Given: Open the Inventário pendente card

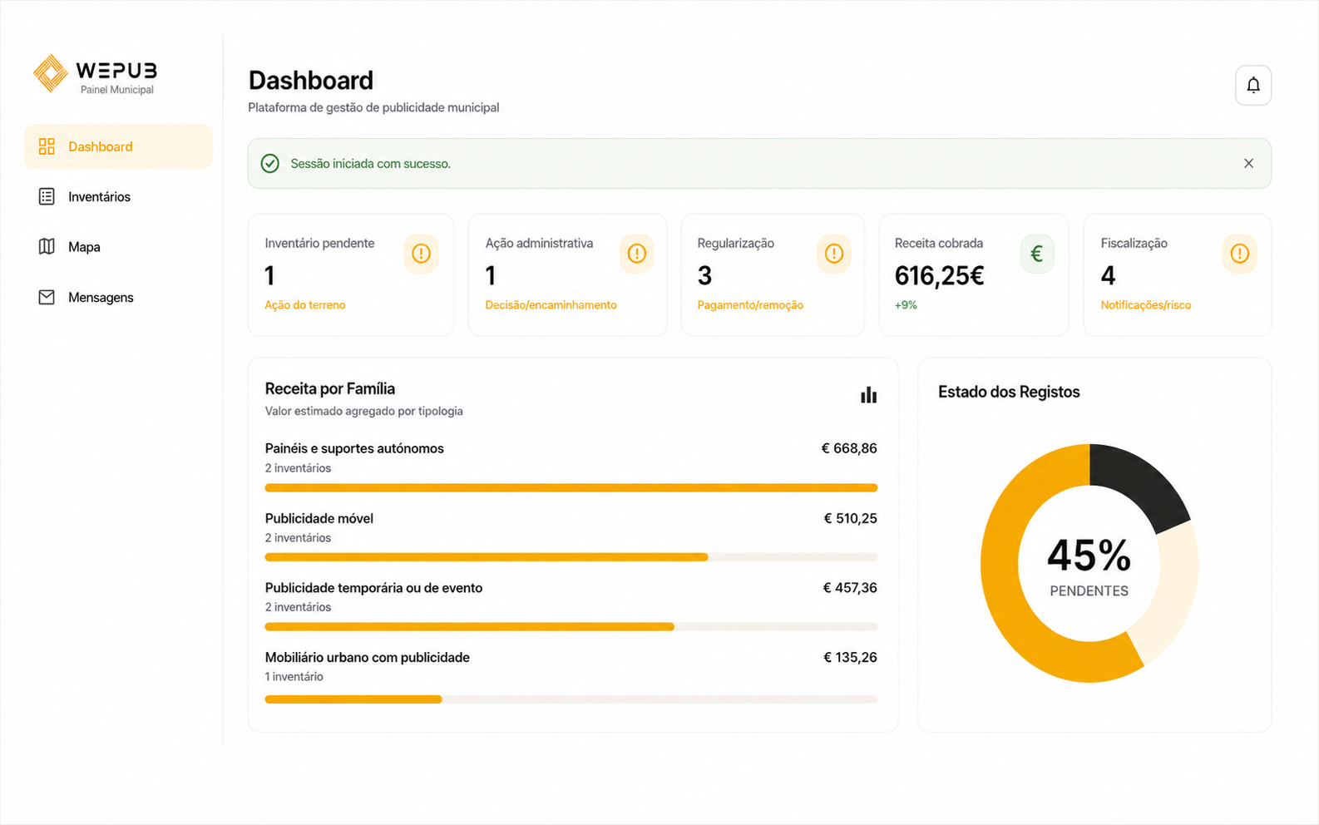Looking at the screenshot, I should point(351,275).
